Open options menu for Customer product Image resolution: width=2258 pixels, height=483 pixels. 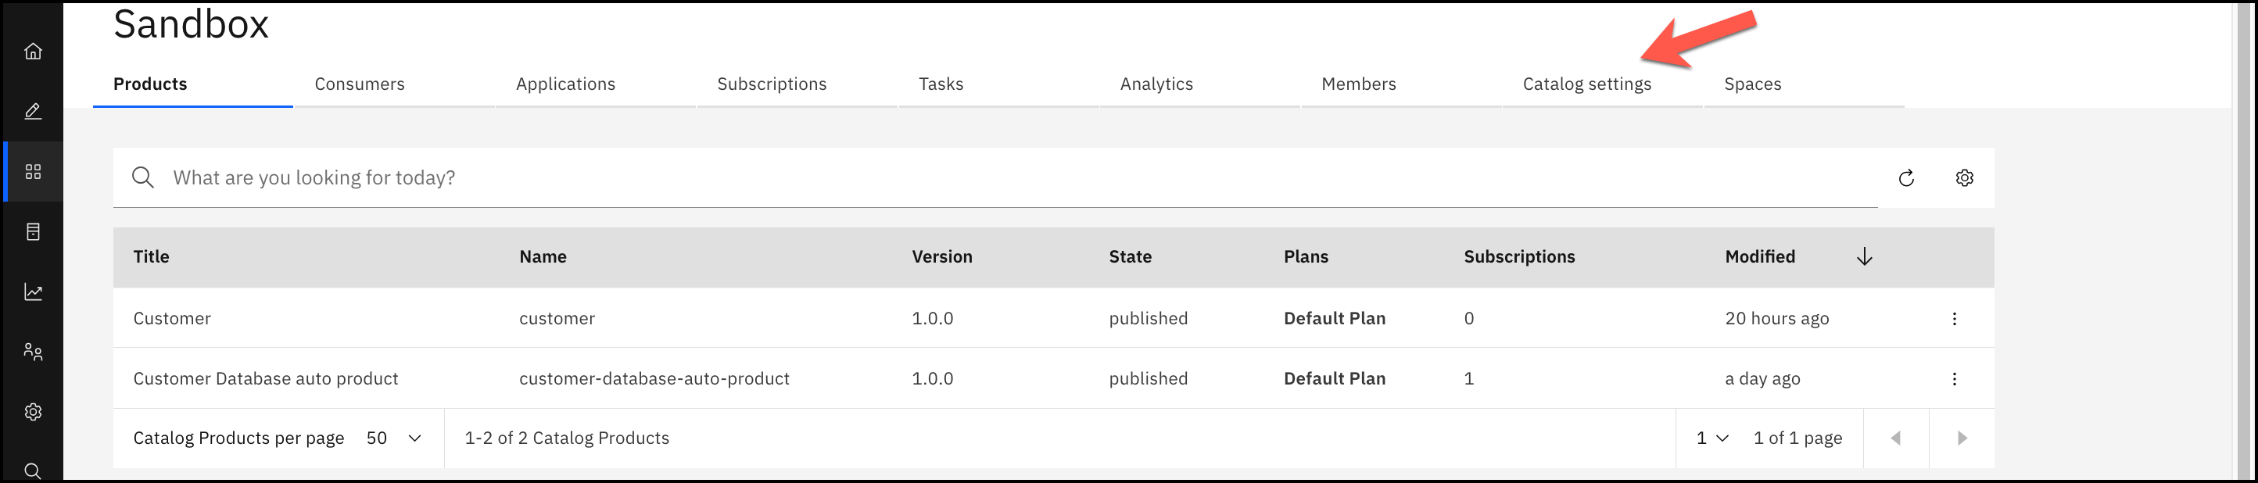[1954, 318]
